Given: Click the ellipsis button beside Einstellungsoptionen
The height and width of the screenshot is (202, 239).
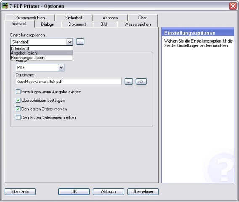Looking at the screenshot, I should point(80,42).
